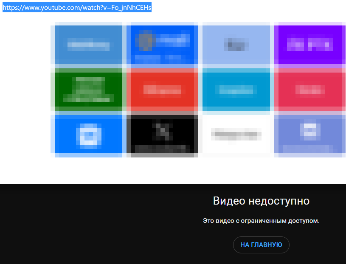
Task: Open the green shortcut tile in the second row
Action: pyautogui.click(x=88, y=90)
